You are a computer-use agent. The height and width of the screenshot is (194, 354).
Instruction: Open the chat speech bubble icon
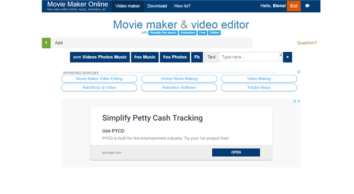pyautogui.click(x=307, y=6)
